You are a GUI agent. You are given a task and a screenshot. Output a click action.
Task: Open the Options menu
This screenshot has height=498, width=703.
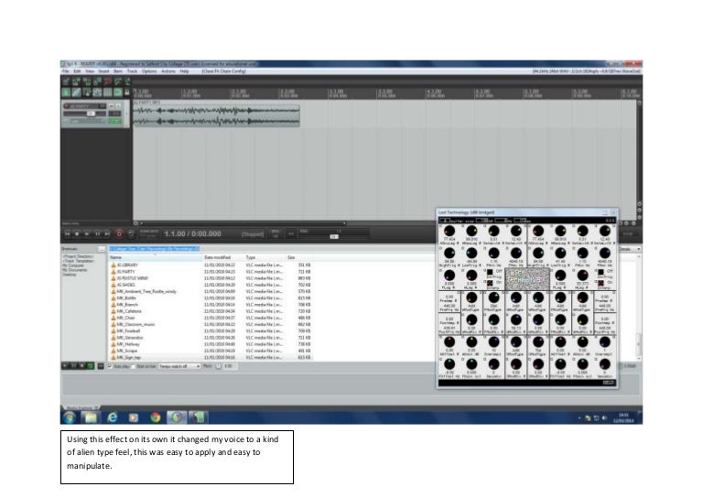148,70
